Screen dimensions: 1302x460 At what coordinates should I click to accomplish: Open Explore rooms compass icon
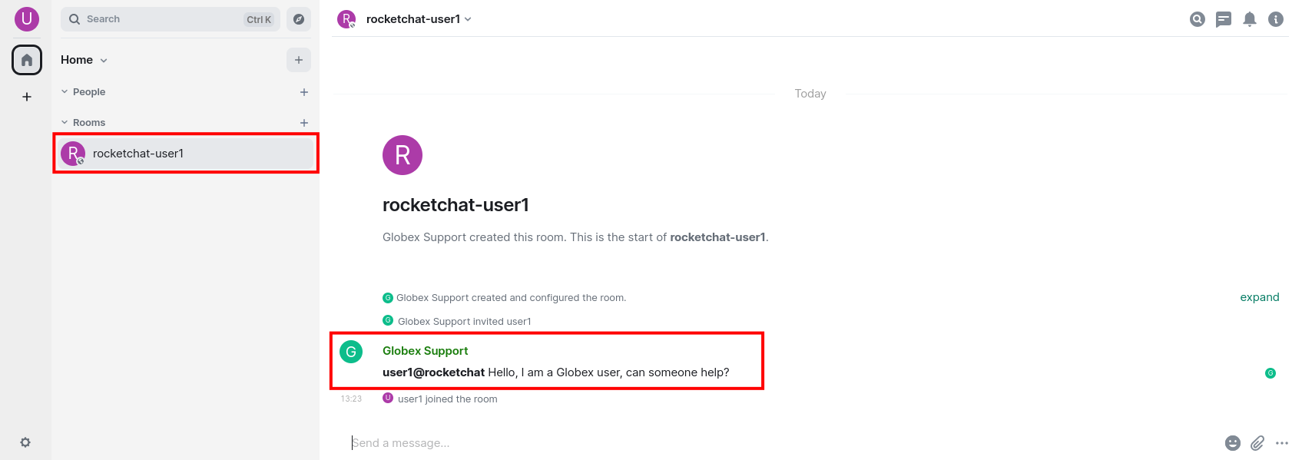(x=299, y=19)
